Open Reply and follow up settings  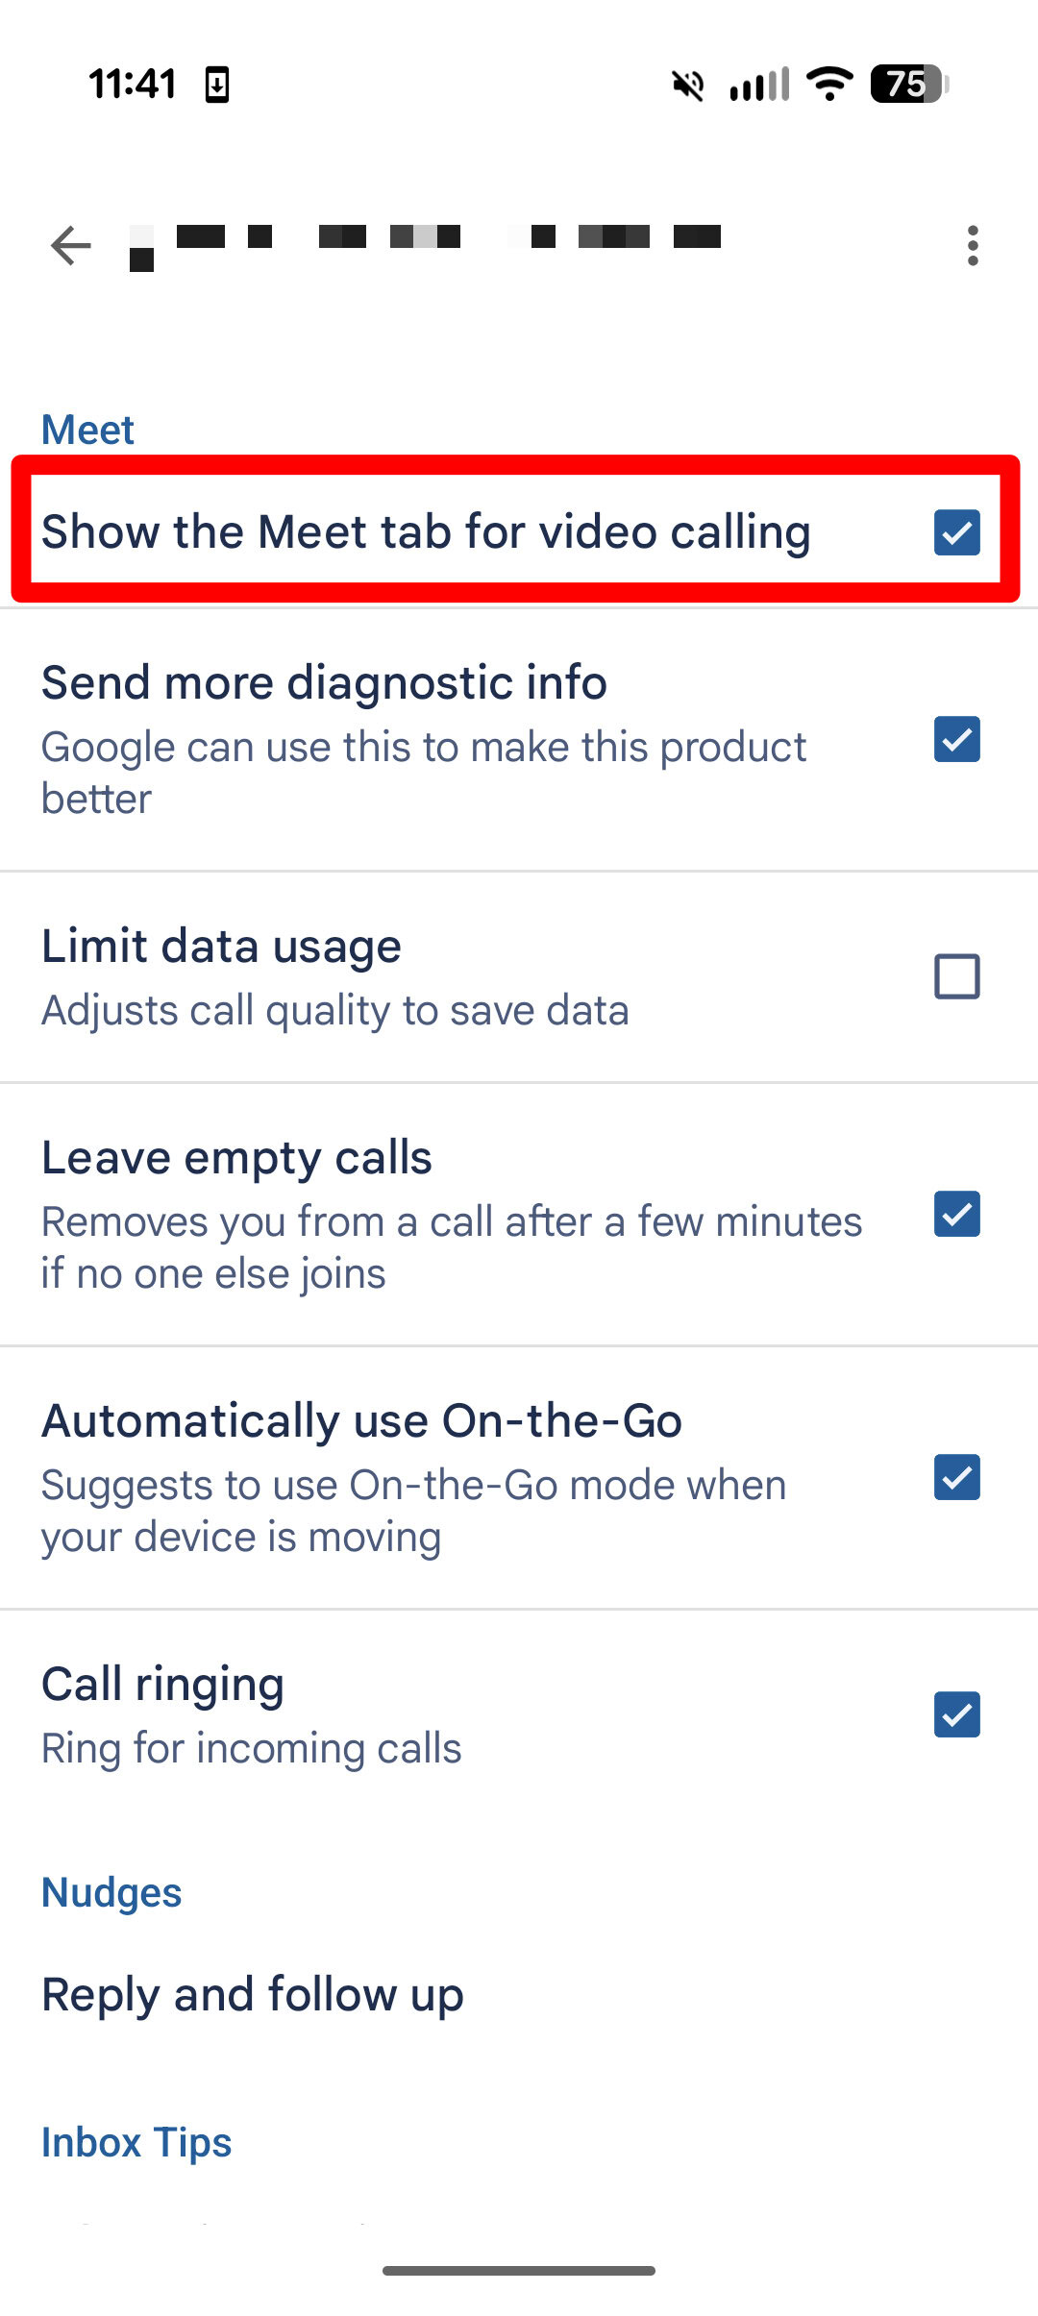coord(253,1994)
